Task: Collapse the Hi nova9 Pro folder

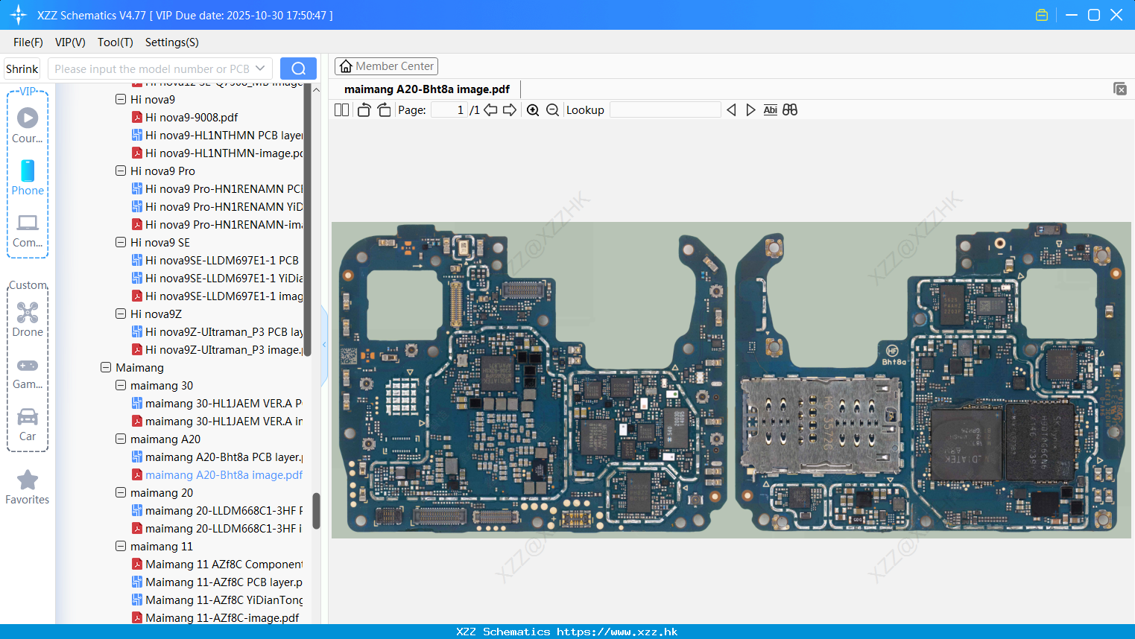Action: pyautogui.click(x=121, y=171)
